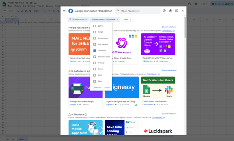Open the Файл menu
234x141 pixels.
(10, 6)
